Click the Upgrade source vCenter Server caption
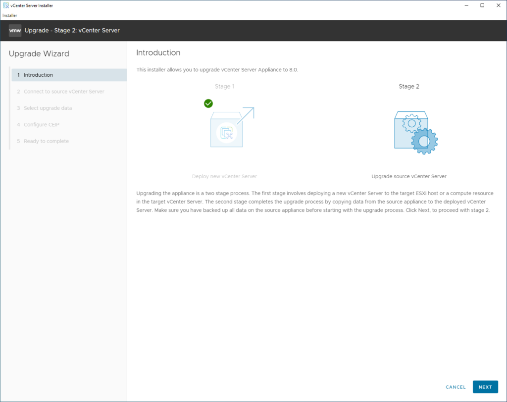The width and height of the screenshot is (507, 402). pos(409,176)
